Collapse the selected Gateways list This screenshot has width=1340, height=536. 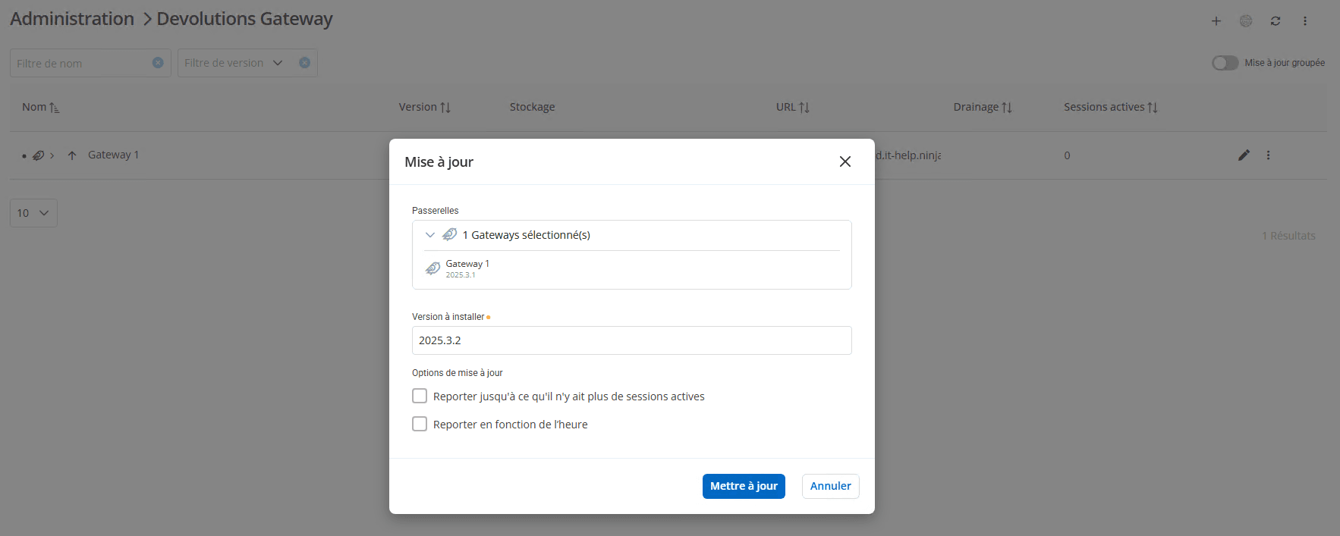[430, 235]
